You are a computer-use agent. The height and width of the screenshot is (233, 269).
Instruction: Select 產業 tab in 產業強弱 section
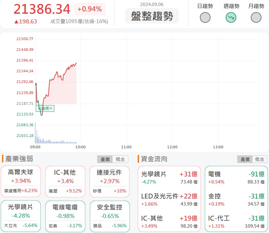(x=105, y=159)
